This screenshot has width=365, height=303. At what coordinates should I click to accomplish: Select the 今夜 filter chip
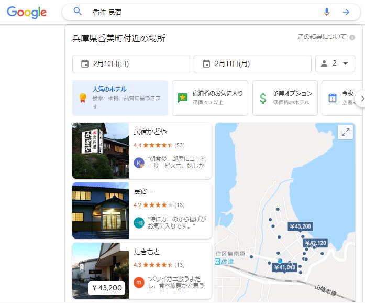click(341, 98)
